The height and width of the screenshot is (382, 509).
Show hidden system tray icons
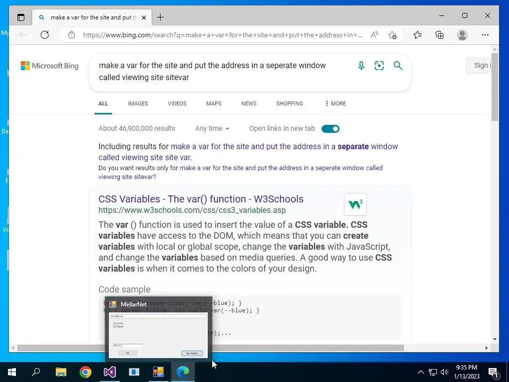pos(421,372)
